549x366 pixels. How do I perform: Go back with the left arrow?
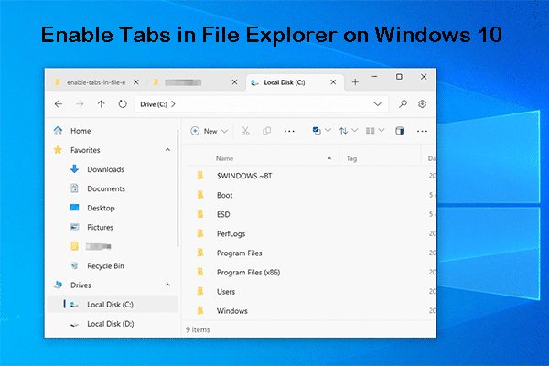59,104
